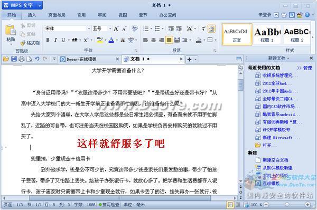Open the 插入 ribbon tab
The height and width of the screenshot is (210, 317).
(x=32, y=15)
